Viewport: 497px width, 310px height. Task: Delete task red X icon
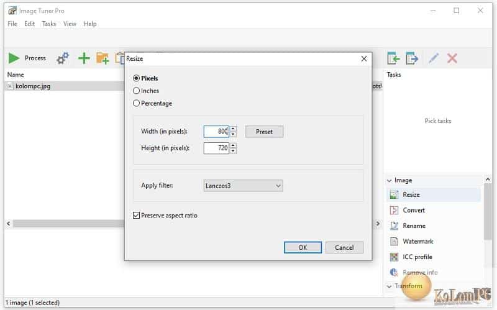pyautogui.click(x=452, y=58)
